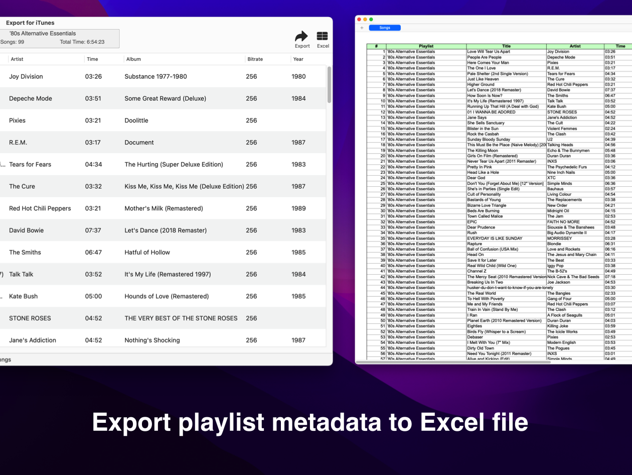Click spreadsheet artist cell Siouxsie & The Banshees
Viewport: 632px width, 475px height.
click(x=575, y=227)
